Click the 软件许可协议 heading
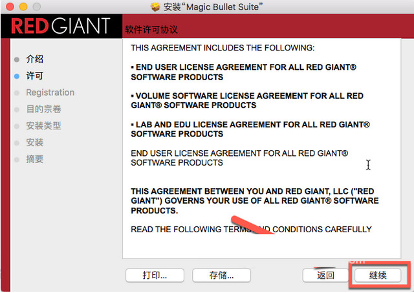The image size is (414, 293). coord(151,30)
